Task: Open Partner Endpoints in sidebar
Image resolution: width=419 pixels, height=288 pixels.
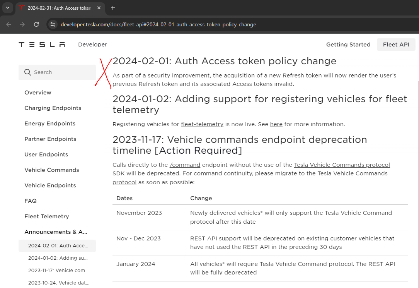Action: tap(50, 139)
